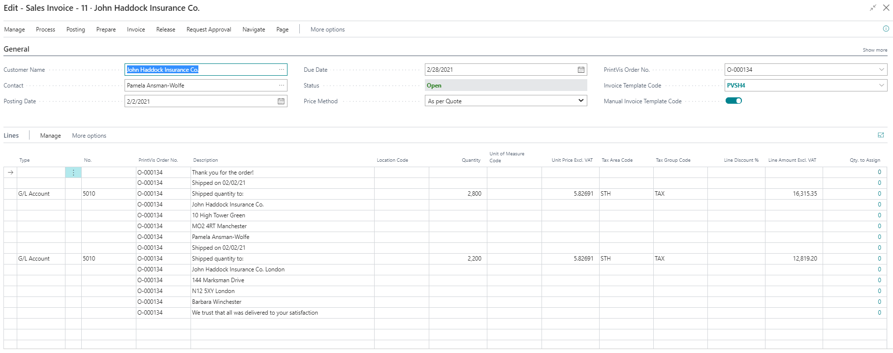Click the Tax Group Code column header

(673, 160)
